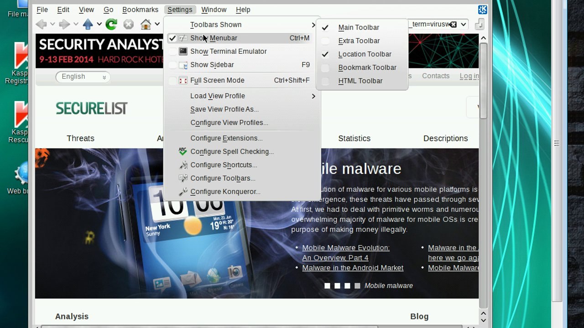Open the English language dropdown
This screenshot has height=328, width=584.
[82, 77]
